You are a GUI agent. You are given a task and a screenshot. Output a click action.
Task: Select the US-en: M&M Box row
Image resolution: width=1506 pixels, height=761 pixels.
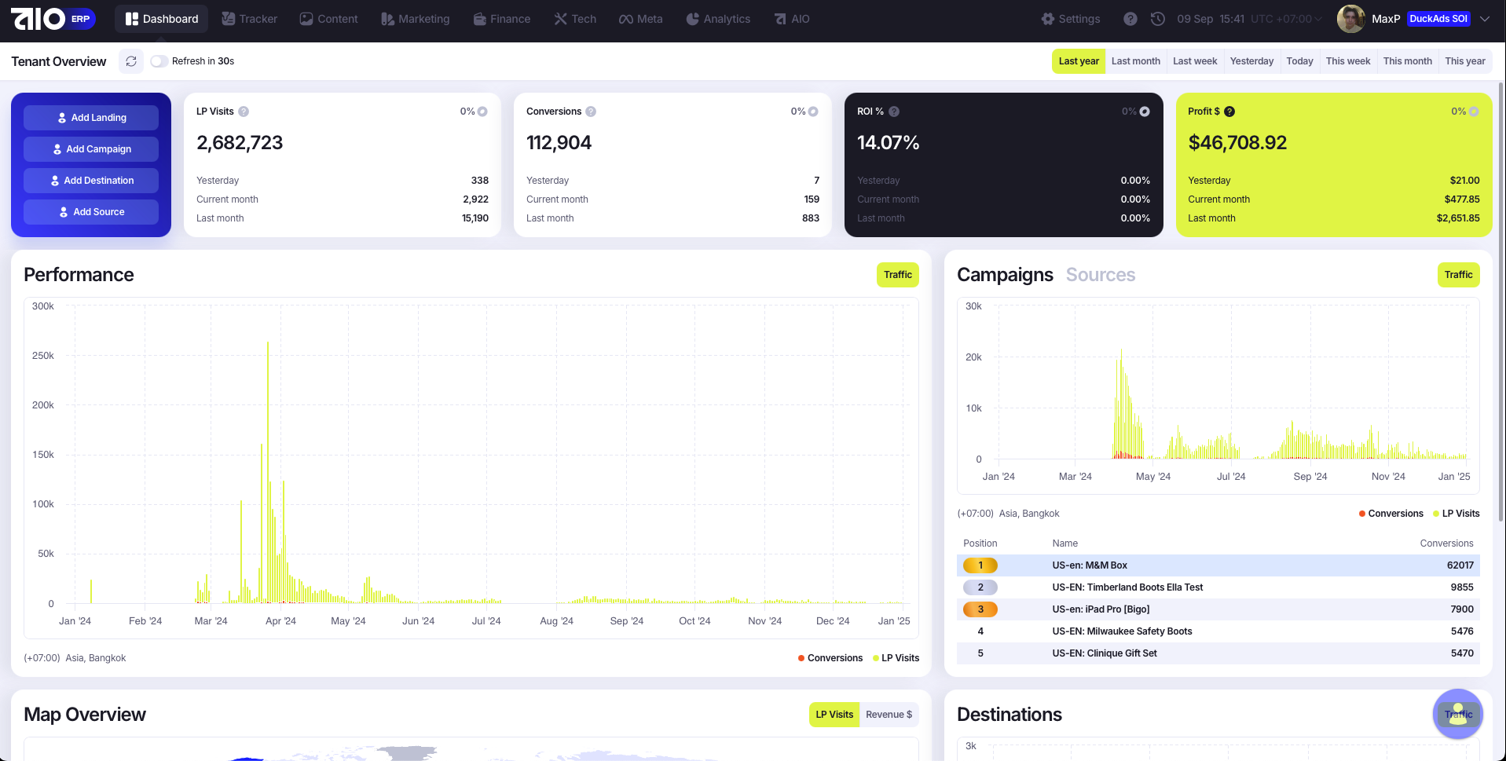pyautogui.click(x=1218, y=565)
